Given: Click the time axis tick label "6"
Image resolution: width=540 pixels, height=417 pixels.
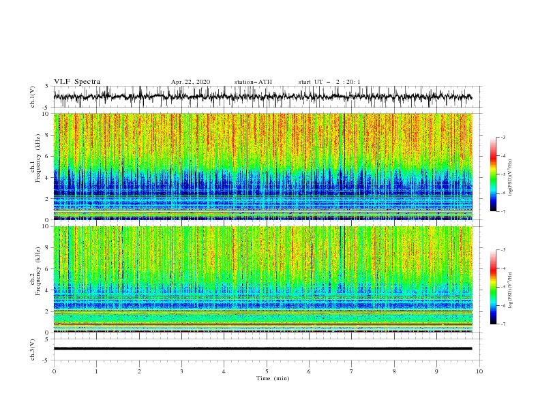Looking at the screenshot, I should pos(309,371).
